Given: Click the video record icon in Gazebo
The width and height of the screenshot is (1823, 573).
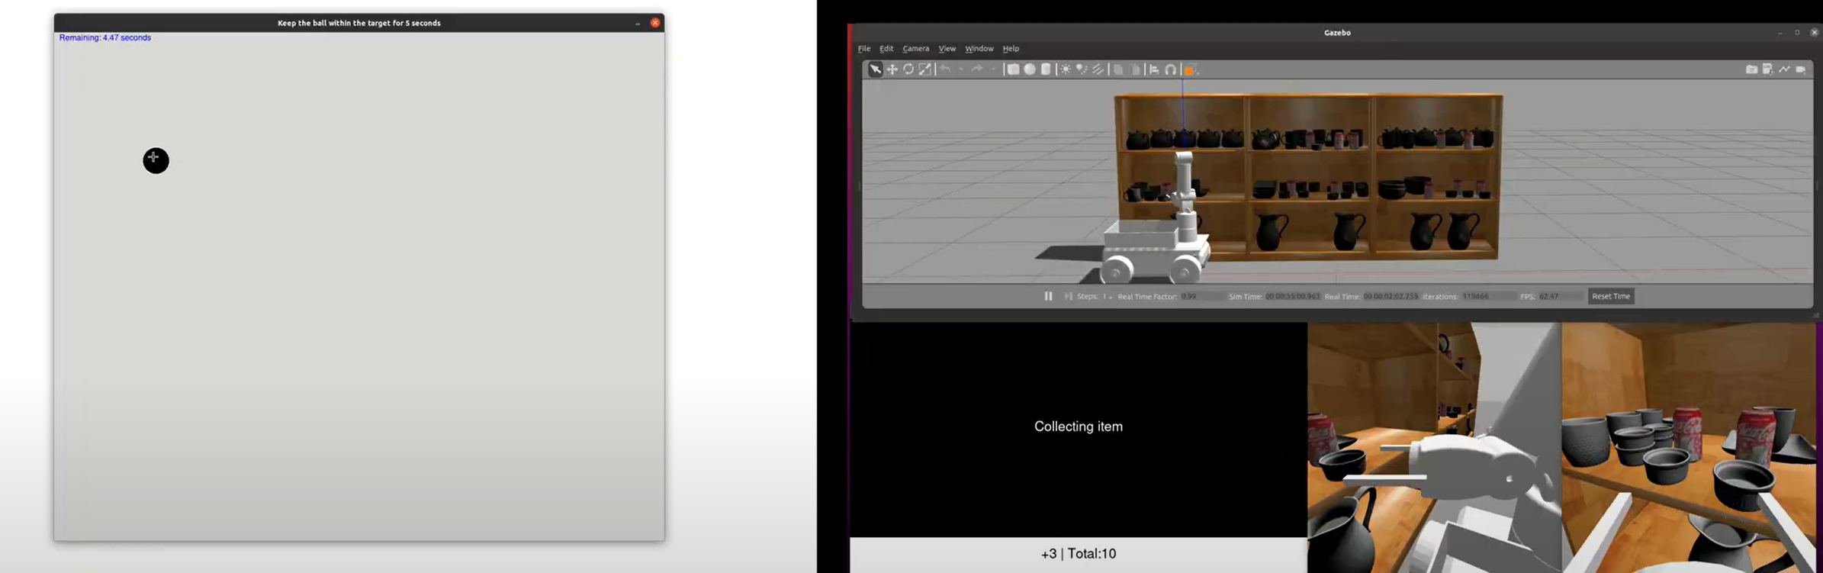Looking at the screenshot, I should pyautogui.click(x=1801, y=69).
